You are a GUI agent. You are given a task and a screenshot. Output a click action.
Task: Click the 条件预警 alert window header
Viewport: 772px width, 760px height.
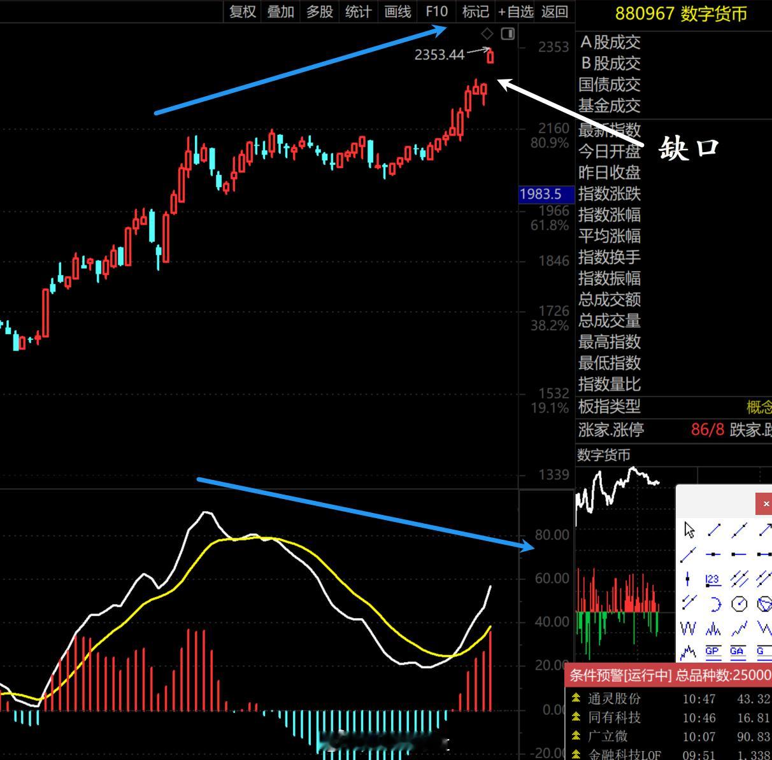pyautogui.click(x=668, y=674)
